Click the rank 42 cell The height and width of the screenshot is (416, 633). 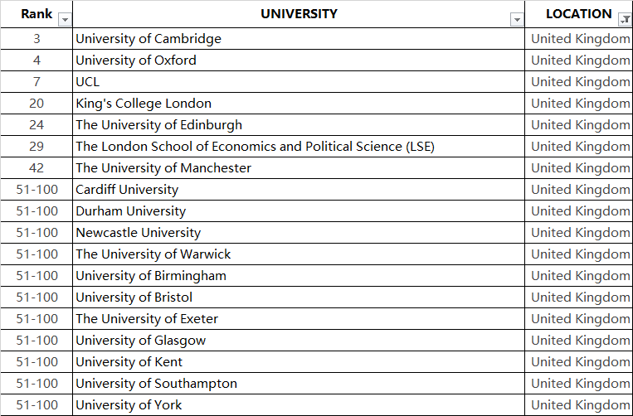(37, 168)
